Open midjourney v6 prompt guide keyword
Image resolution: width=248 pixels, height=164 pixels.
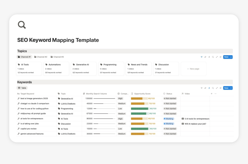33,114
